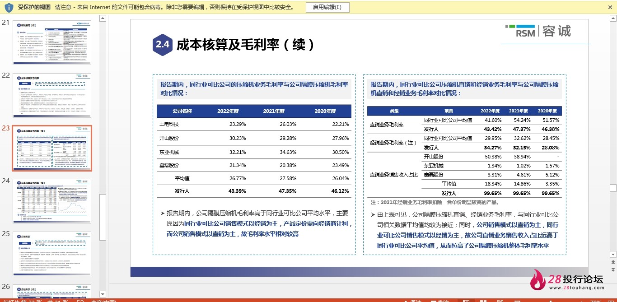This screenshot has height=302, width=617.
Task: Click the 受保护的视图 label
Action: click(x=34, y=7)
